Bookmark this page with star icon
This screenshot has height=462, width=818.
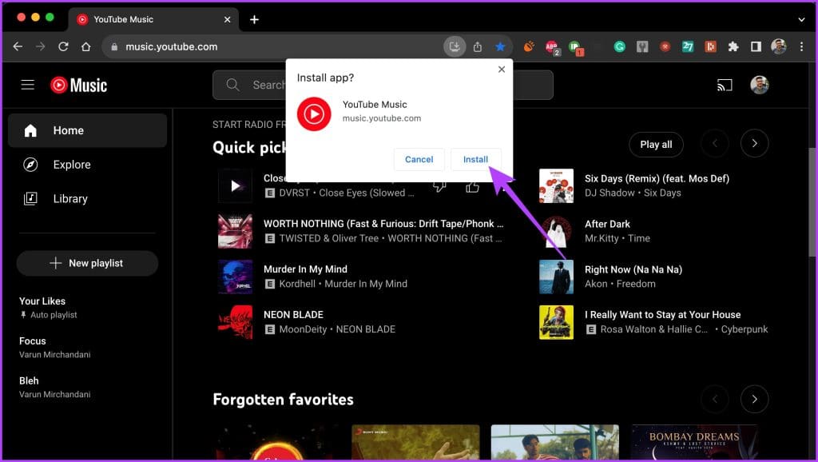(x=500, y=46)
